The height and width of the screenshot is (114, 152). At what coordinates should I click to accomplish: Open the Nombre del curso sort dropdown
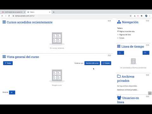92,63
